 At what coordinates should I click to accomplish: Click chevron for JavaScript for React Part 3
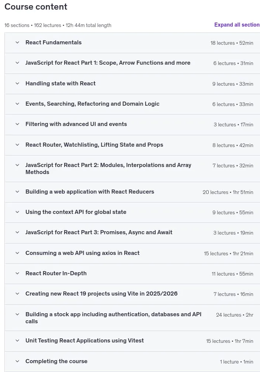coord(17,232)
